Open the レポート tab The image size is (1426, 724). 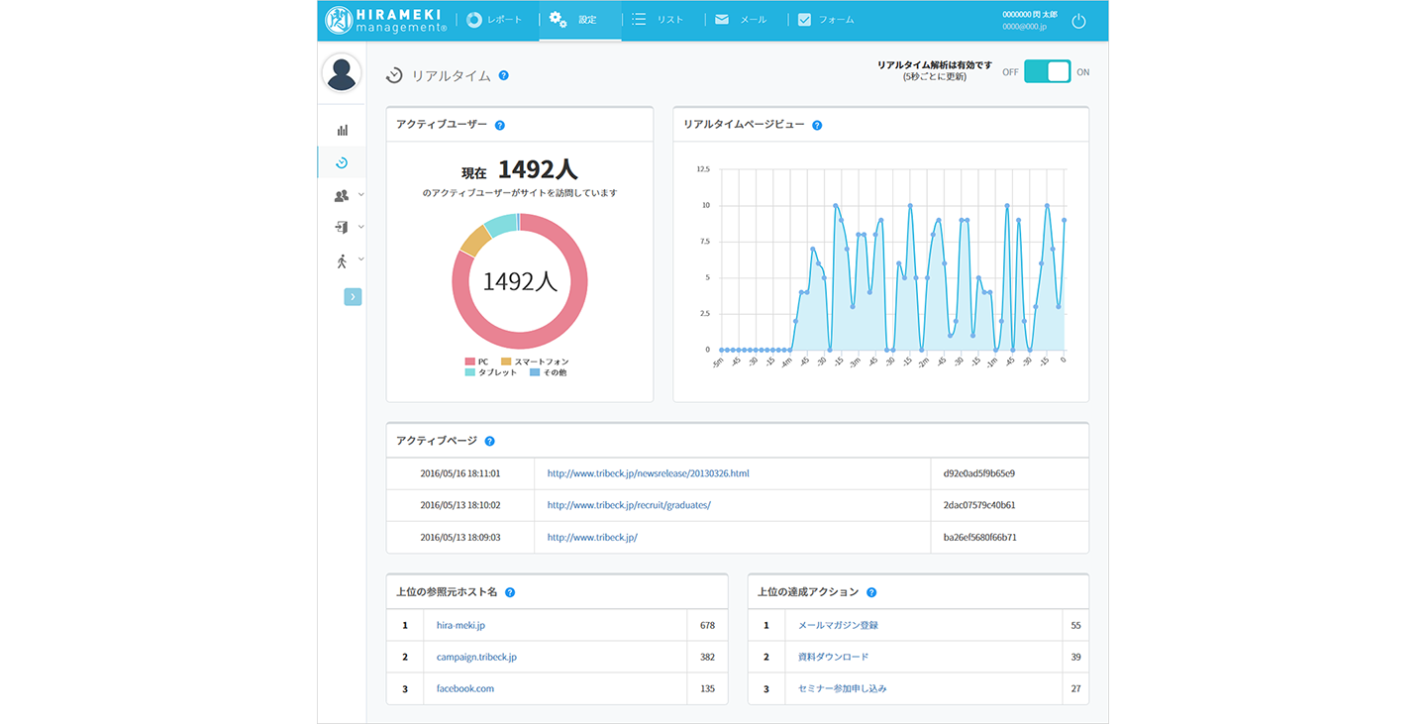(494, 20)
